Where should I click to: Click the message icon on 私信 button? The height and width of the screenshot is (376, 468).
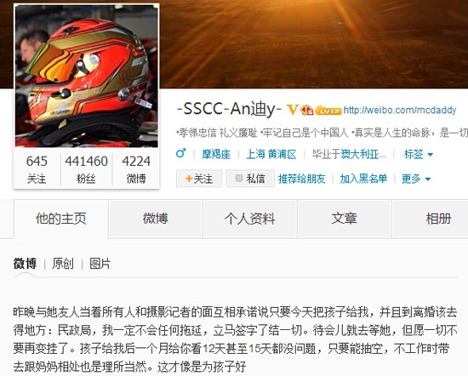pyautogui.click(x=239, y=178)
